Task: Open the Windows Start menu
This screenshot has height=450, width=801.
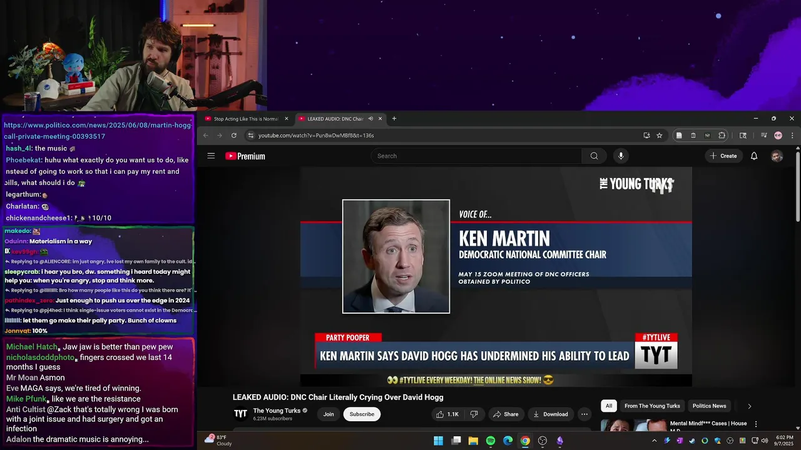Action: (x=439, y=441)
